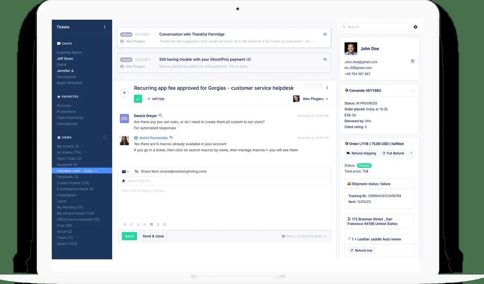Open the Jeff Ibsen chat
Viewport: 484px width, 284px height.
[x=65, y=58]
